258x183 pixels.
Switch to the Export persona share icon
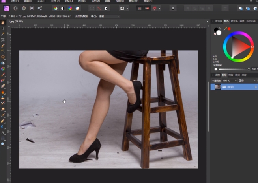click(40, 8)
